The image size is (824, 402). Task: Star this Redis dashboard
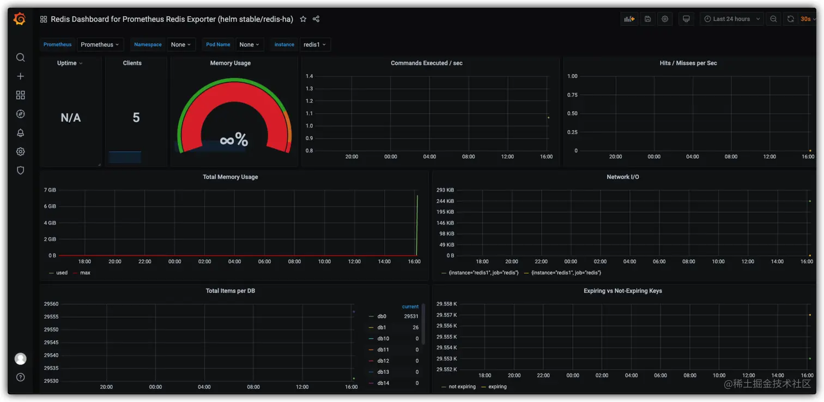pyautogui.click(x=303, y=19)
